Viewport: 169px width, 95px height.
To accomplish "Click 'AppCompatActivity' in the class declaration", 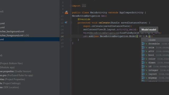I will tap(131, 12).
